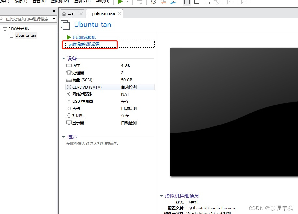Viewport: 298px width, 214px height.
Task: Power on the virtual machine via green play icon
Action: pos(120,2)
